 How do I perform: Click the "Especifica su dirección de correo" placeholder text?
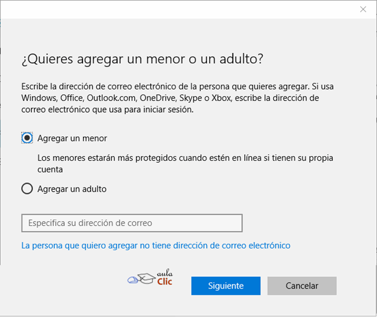[x=90, y=223]
